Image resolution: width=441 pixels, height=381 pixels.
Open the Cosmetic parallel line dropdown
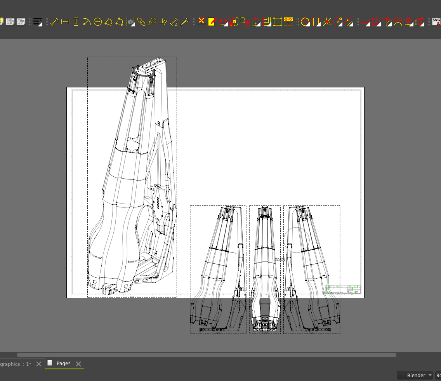(x=349, y=22)
